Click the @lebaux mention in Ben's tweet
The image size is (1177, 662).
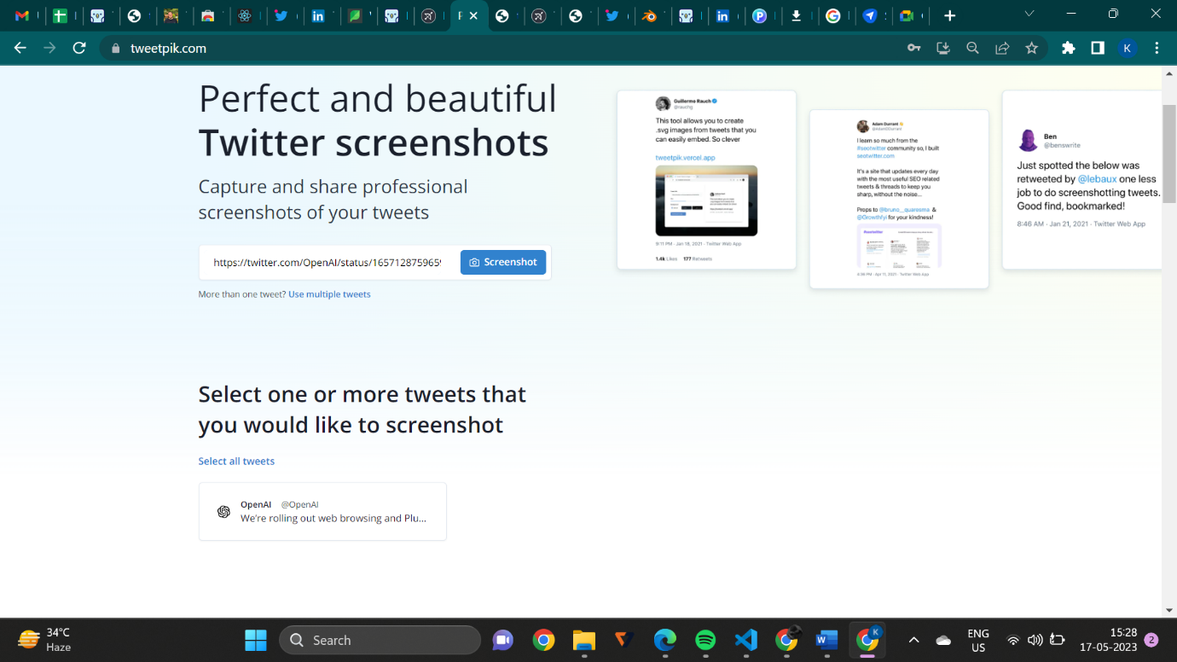tap(1097, 179)
